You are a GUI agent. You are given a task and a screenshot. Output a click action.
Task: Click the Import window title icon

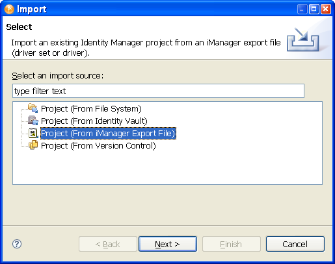pos(9,9)
